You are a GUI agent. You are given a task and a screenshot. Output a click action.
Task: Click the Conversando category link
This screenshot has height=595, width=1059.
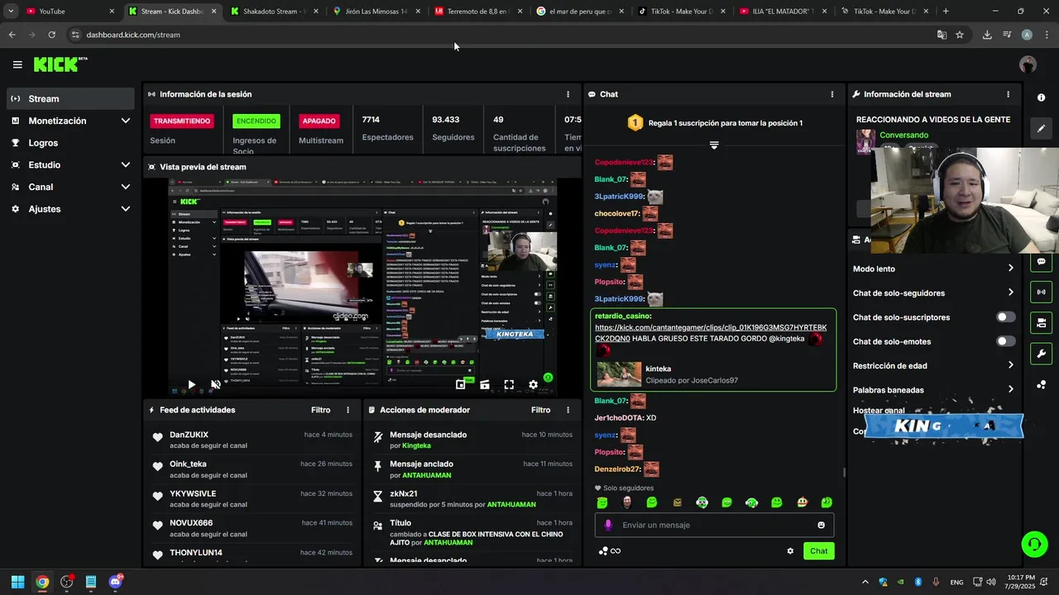tap(903, 135)
